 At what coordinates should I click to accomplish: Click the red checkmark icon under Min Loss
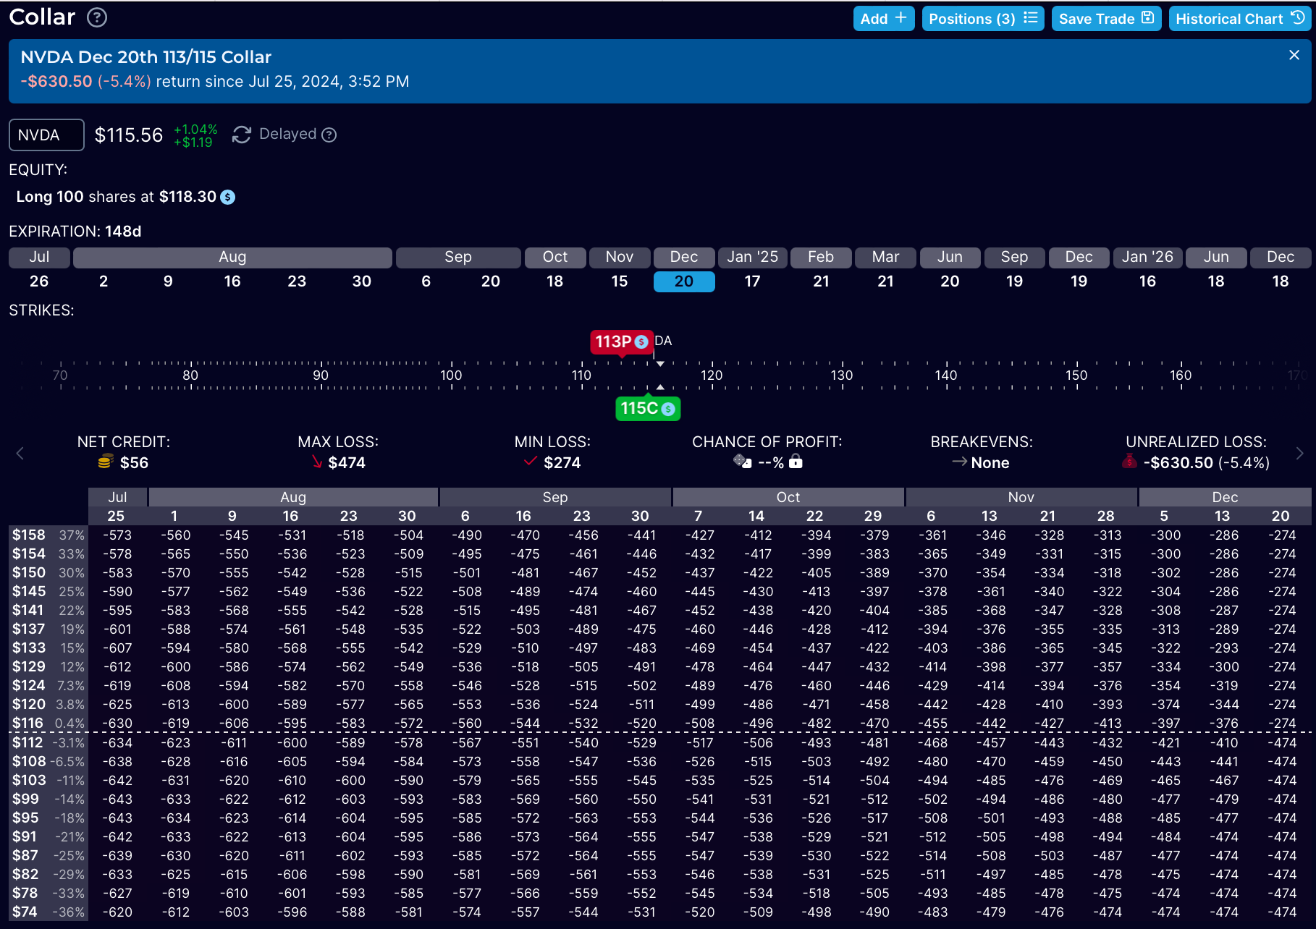pos(531,461)
